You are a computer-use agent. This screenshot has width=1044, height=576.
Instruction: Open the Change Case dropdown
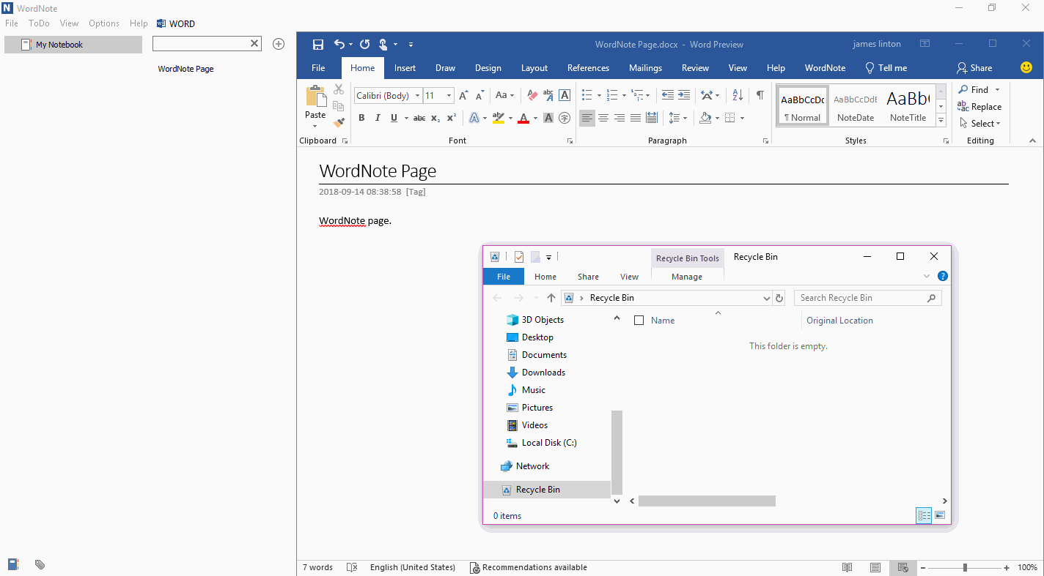coord(505,95)
